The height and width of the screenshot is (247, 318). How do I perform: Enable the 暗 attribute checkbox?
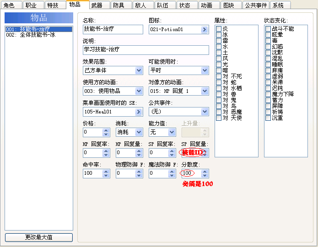pos(219,70)
